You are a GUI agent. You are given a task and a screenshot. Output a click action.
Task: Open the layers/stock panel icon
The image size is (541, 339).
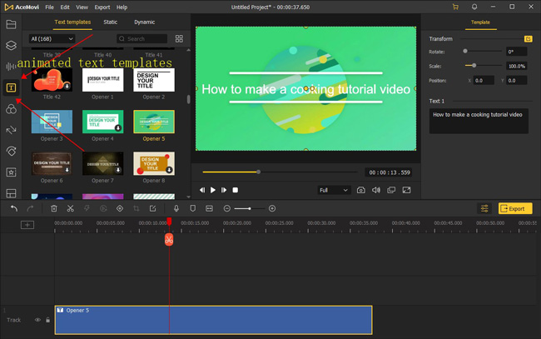point(11,45)
